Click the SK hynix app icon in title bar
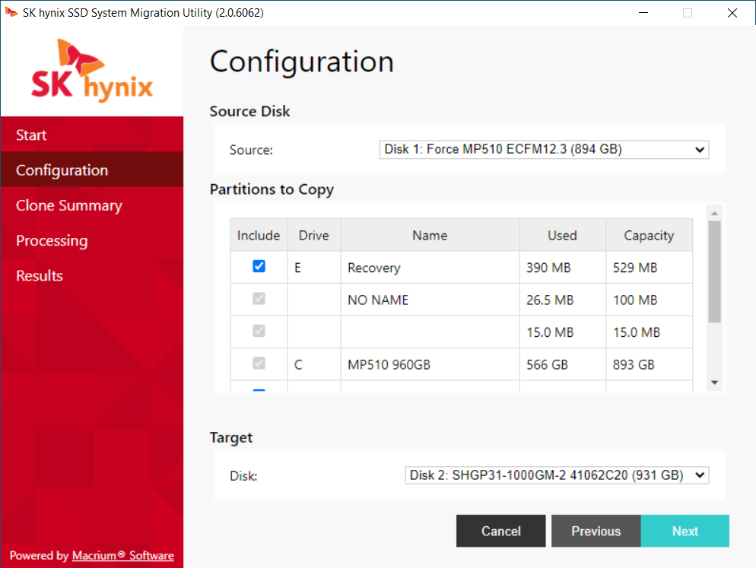 11,12
